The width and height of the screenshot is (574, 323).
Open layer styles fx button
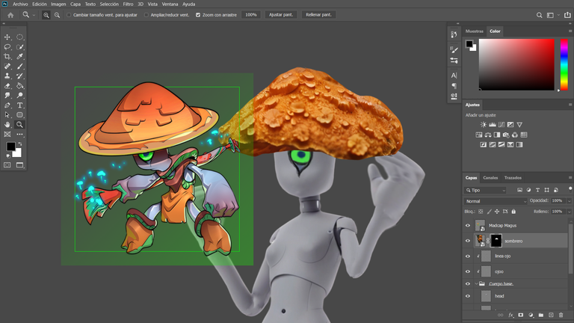[510, 315]
